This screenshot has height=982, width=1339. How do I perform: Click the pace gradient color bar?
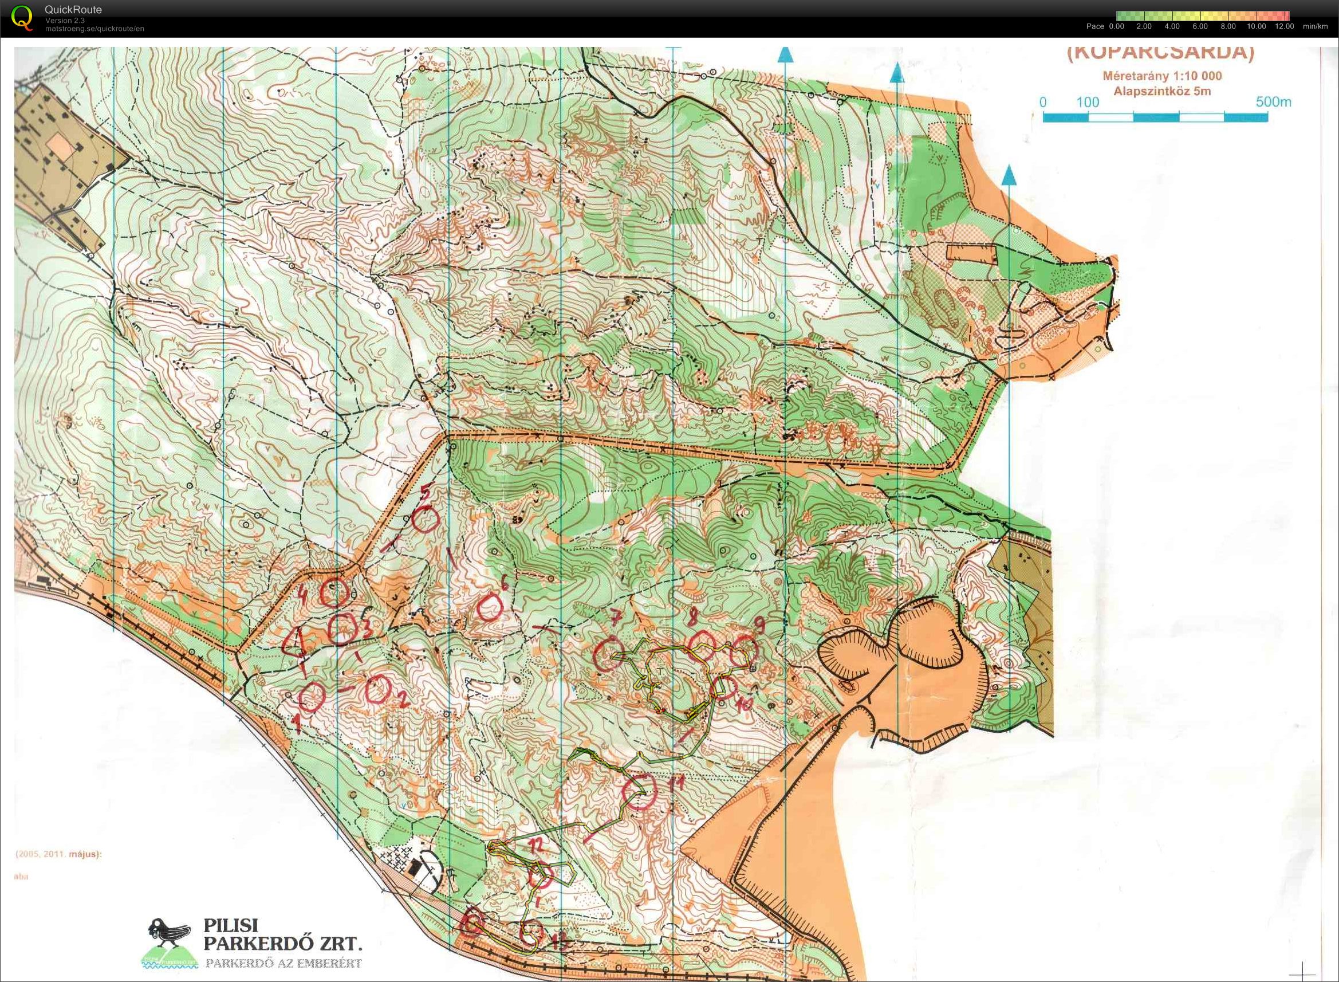(x=1203, y=16)
